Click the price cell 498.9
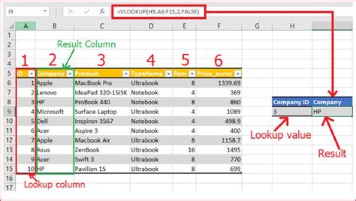356x201 pixels. point(219,121)
